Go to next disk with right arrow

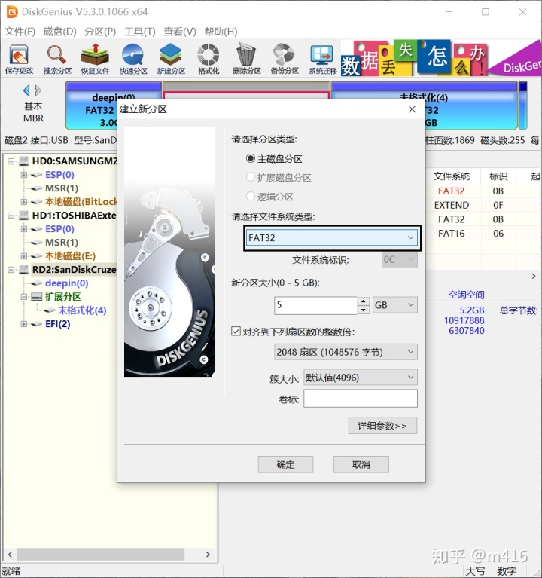[38, 90]
